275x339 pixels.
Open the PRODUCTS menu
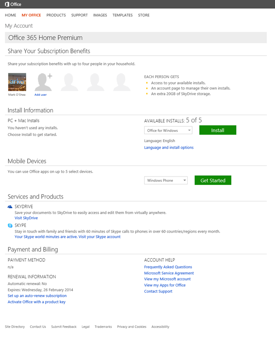click(x=56, y=15)
